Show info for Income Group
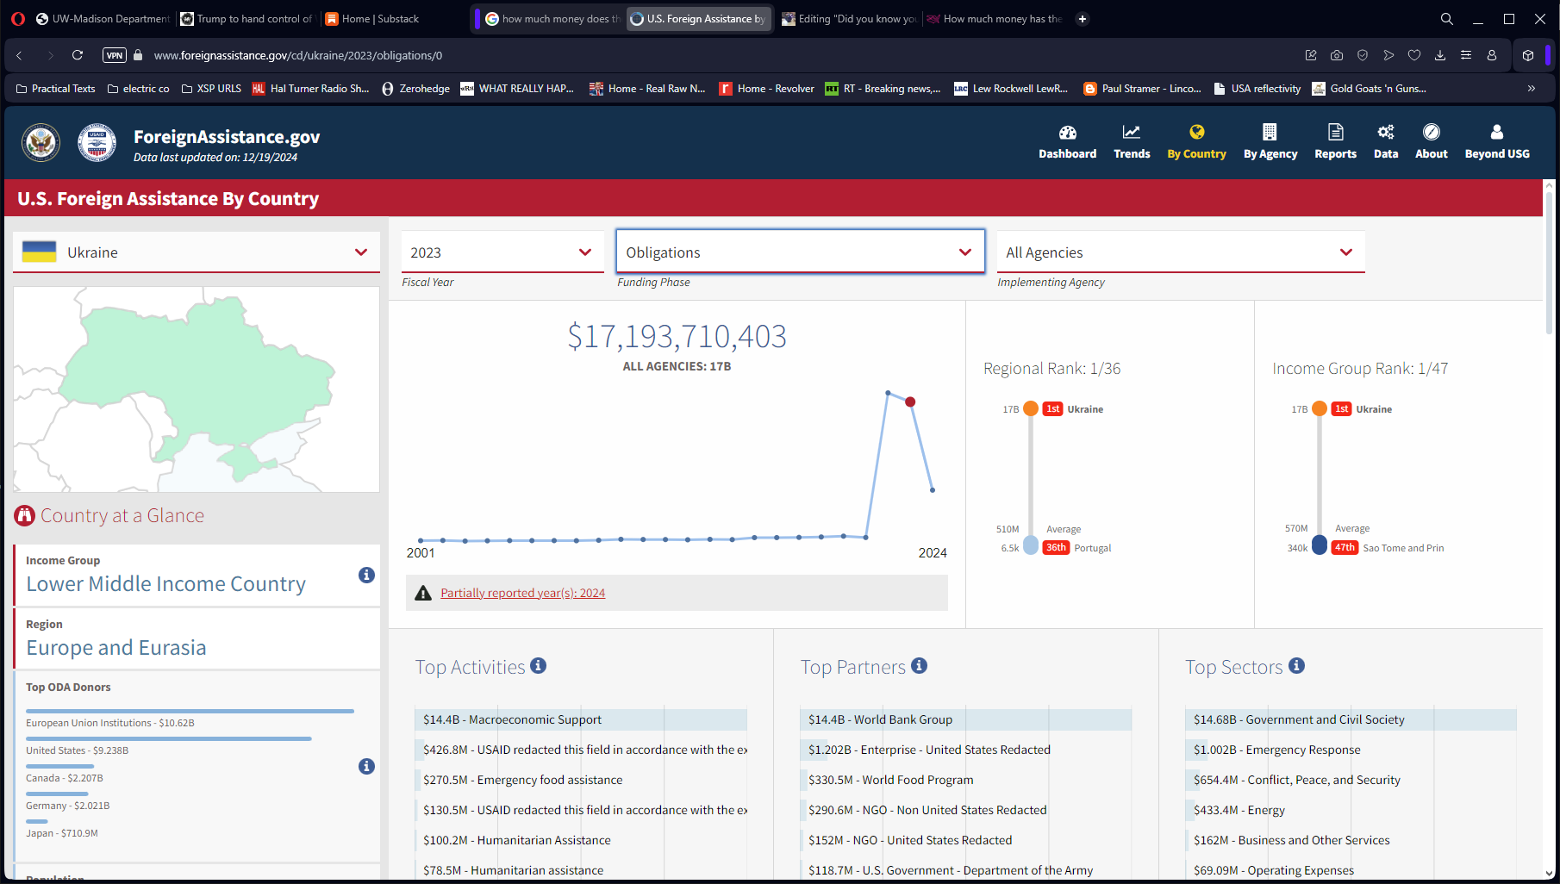The image size is (1560, 884). pyautogui.click(x=366, y=575)
